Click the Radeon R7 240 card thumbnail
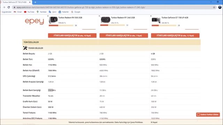Viewport: 223px width, 125px height. (105, 20)
